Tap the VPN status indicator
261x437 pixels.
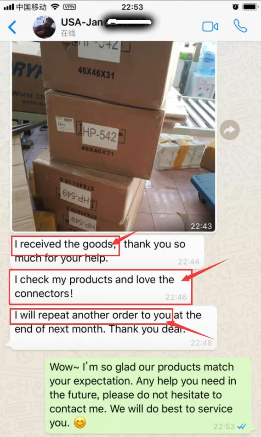point(69,7)
